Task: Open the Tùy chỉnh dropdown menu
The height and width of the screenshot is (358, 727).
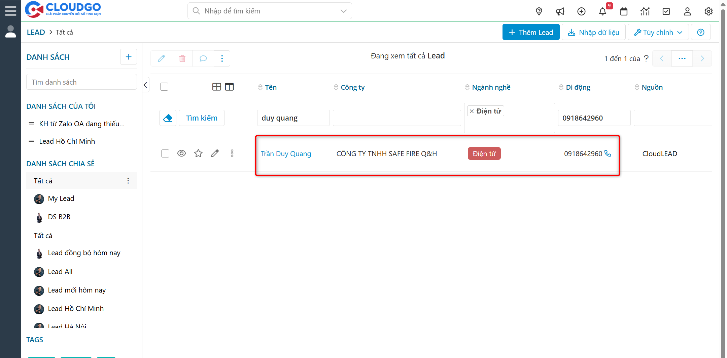Action: [658, 32]
